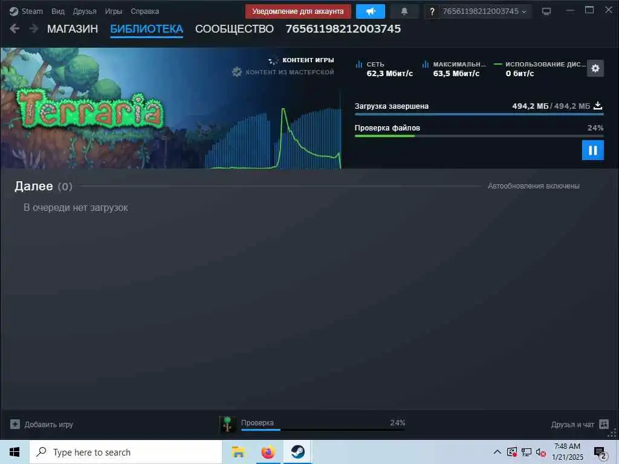Click the question mark help icon
The image size is (619, 464).
[432, 11]
